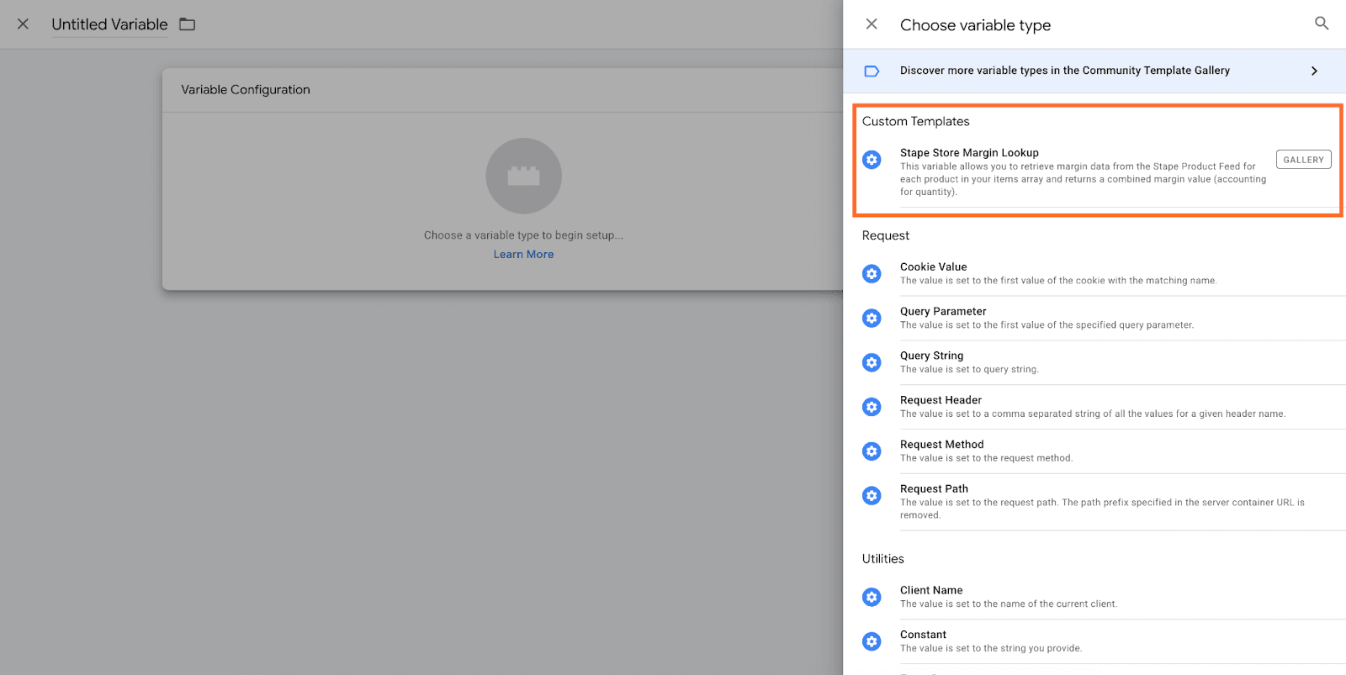The image size is (1346, 675).
Task: Click the Cookie Value variable icon
Action: (872, 274)
